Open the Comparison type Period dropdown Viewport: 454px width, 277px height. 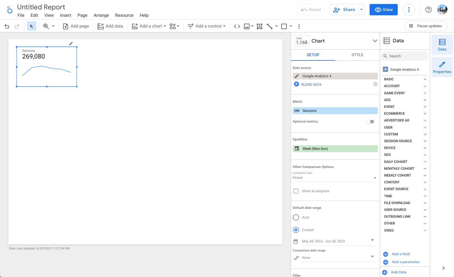click(x=335, y=178)
